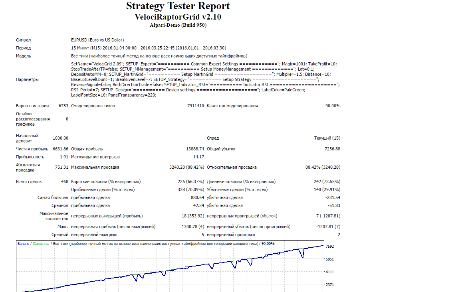
Task: Click the 7592 chart axis value
Action: tap(330, 247)
